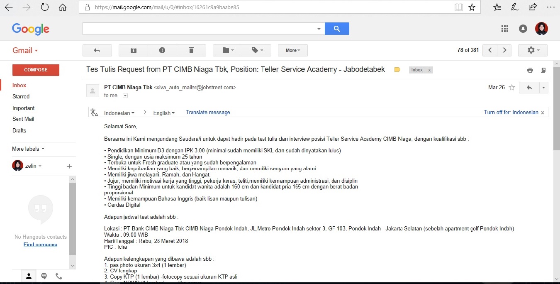Click the web notes pen icon
The image size is (560, 284).
(515, 7)
